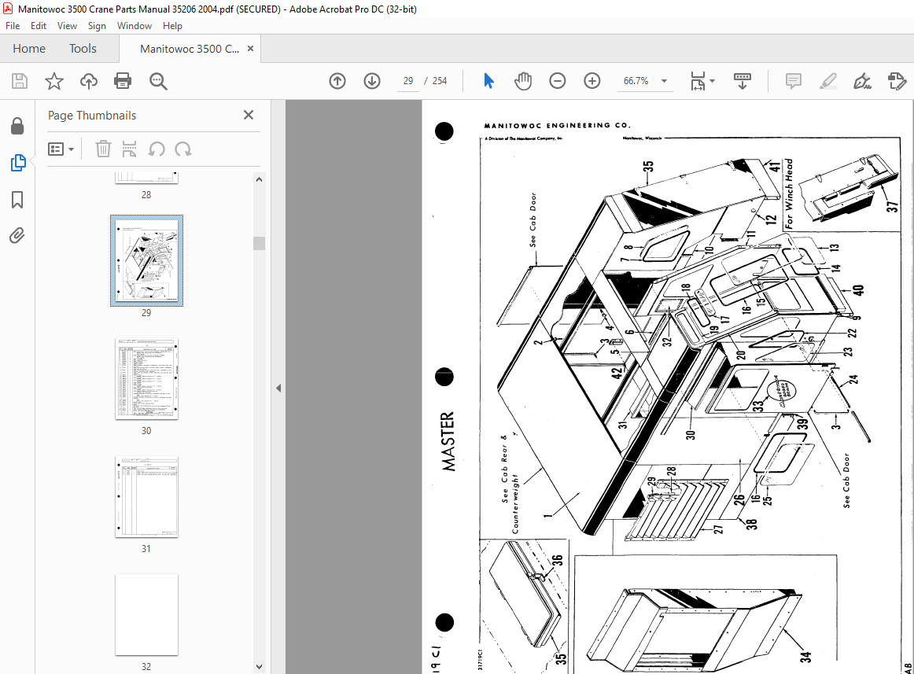The width and height of the screenshot is (914, 674).
Task: Select the page 30 thumbnail
Action: (x=146, y=379)
